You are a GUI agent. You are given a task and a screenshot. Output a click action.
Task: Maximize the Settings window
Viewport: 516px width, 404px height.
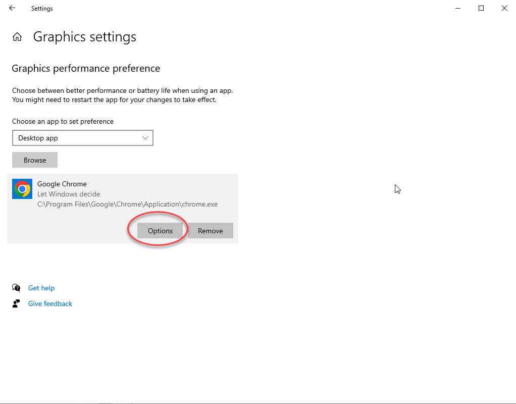tap(481, 8)
